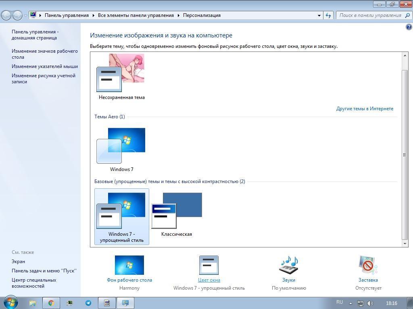The image size is (413, 309).
Task: Open "Центр специальных возможностей" link
Action: pos(34,283)
